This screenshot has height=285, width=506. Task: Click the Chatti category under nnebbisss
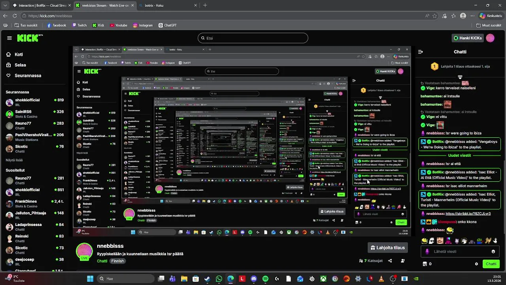click(x=102, y=261)
